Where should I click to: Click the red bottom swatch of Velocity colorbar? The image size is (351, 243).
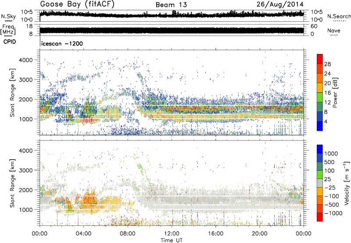[320, 217]
